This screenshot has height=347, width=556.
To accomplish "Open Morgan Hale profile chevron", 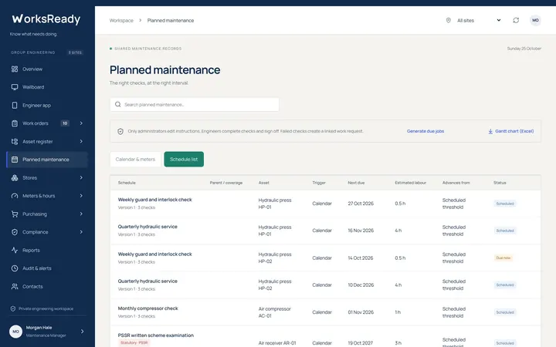I will [83, 332].
